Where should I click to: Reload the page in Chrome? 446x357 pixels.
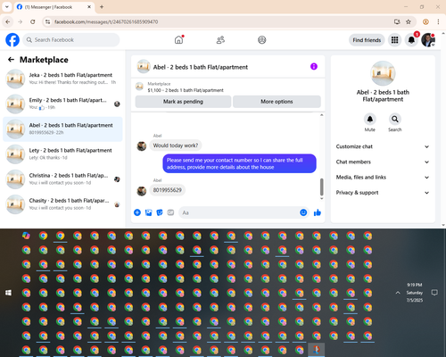[33, 21]
